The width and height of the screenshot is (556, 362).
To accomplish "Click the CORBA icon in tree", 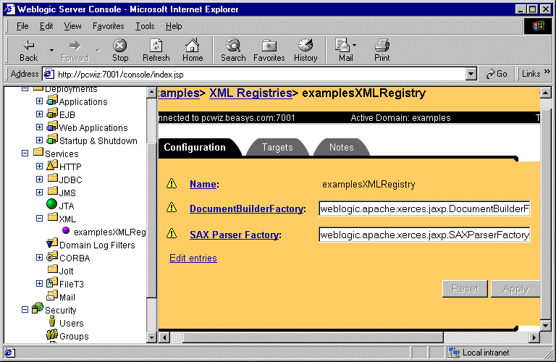I will (x=52, y=257).
